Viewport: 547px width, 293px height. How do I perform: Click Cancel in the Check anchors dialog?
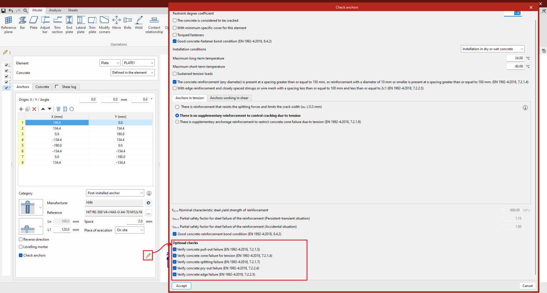click(x=527, y=286)
